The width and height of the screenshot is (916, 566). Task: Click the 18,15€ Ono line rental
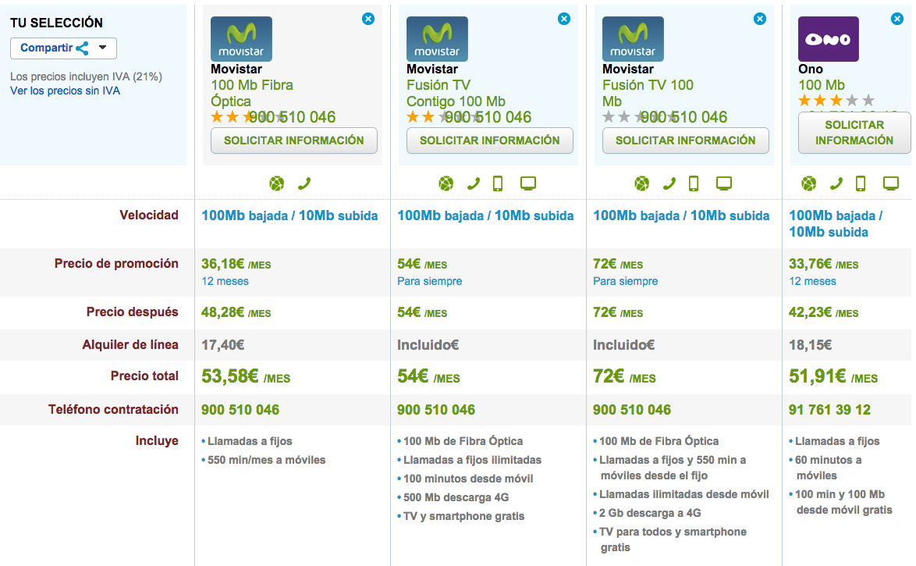point(810,345)
